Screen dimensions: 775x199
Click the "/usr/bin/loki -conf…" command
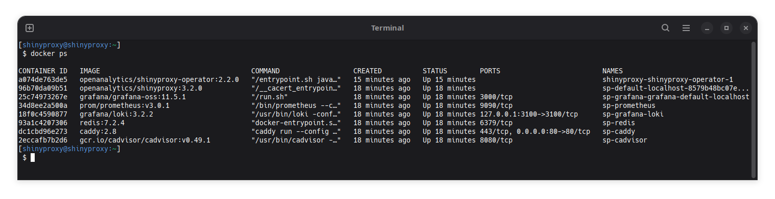296,114
